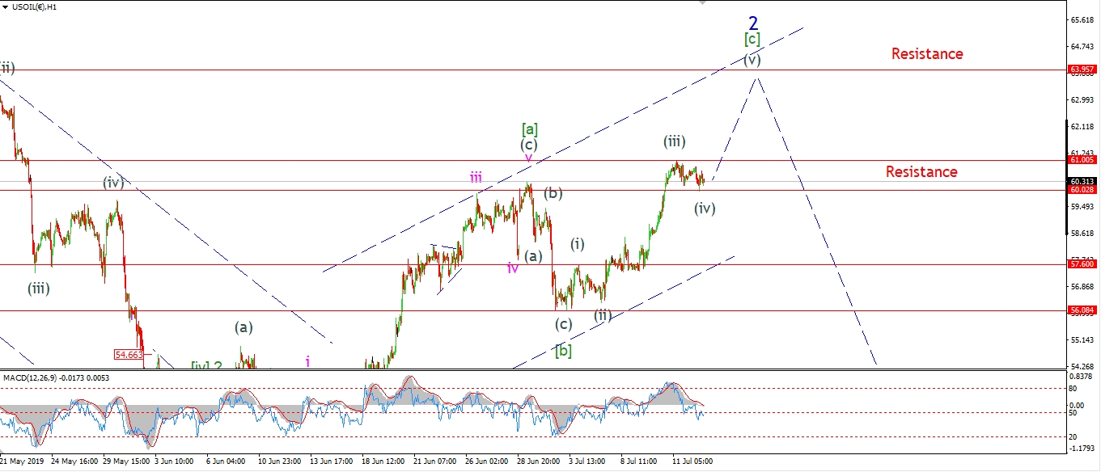Select the large blue 2 wave label

[752, 22]
